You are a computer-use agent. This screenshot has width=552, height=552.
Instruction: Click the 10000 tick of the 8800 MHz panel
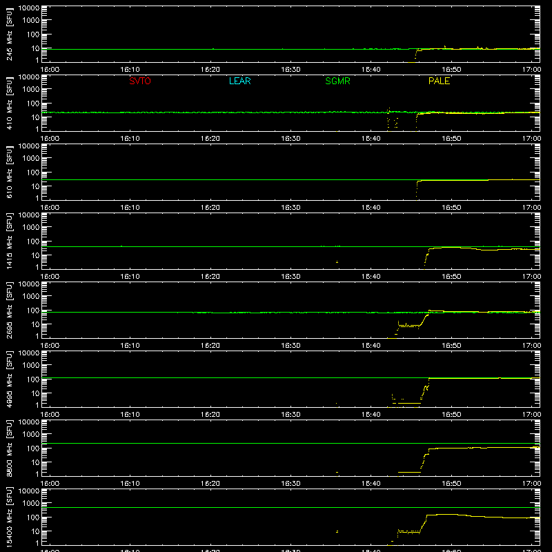click(x=29, y=422)
